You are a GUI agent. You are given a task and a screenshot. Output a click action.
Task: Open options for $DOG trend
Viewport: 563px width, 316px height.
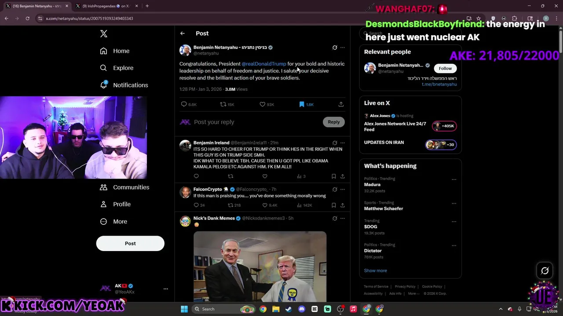pyautogui.click(x=454, y=222)
